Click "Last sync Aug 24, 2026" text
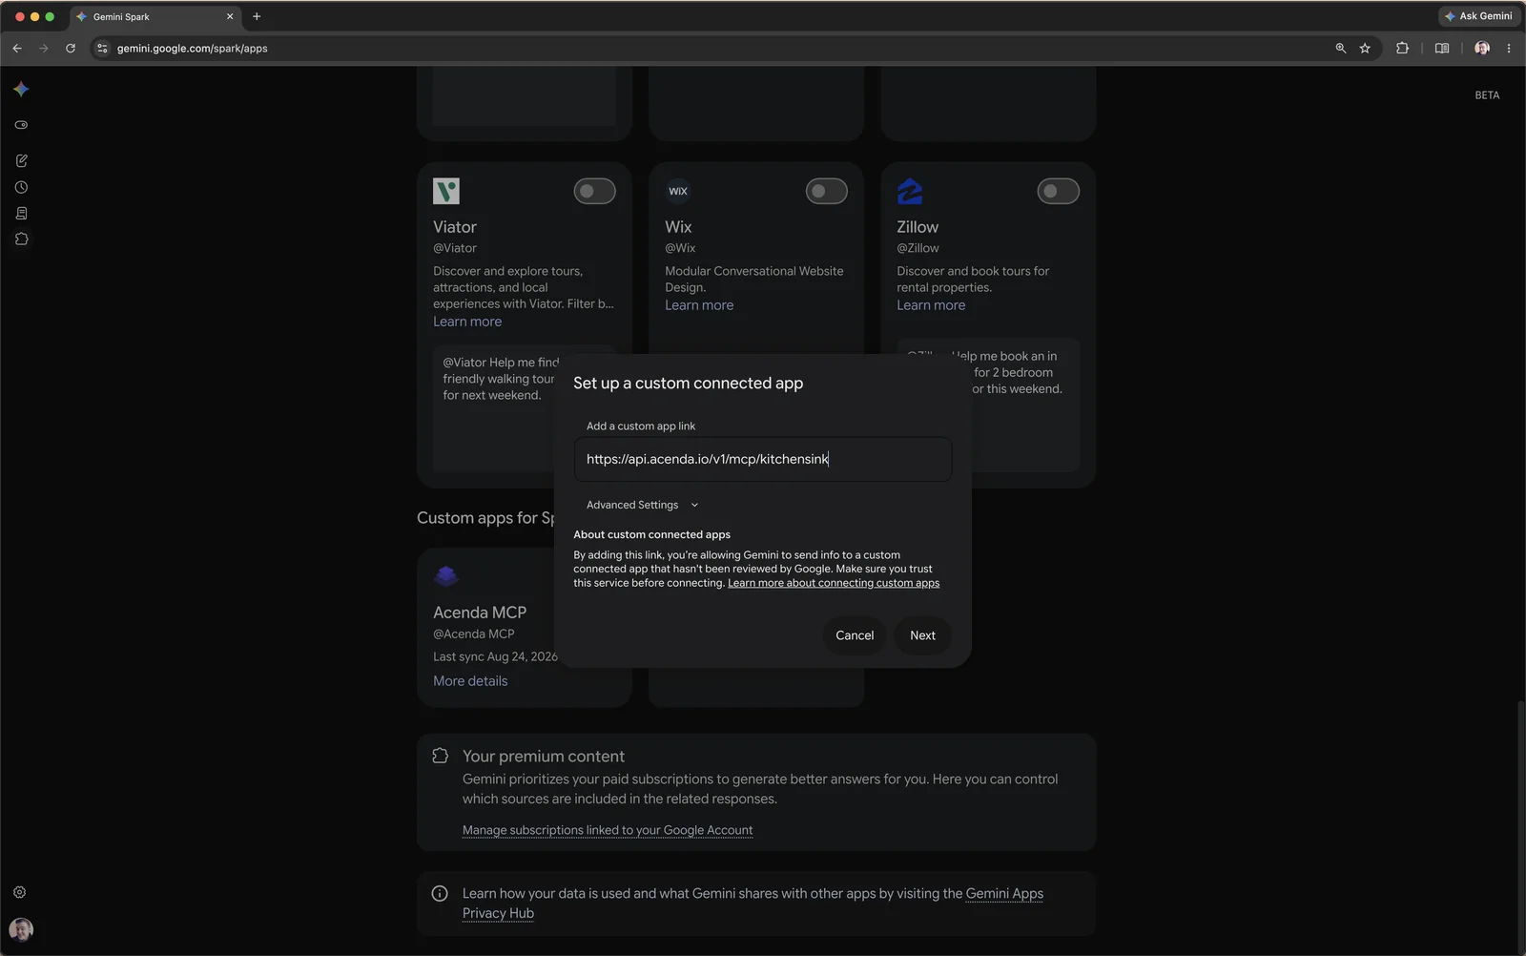 (x=495, y=656)
